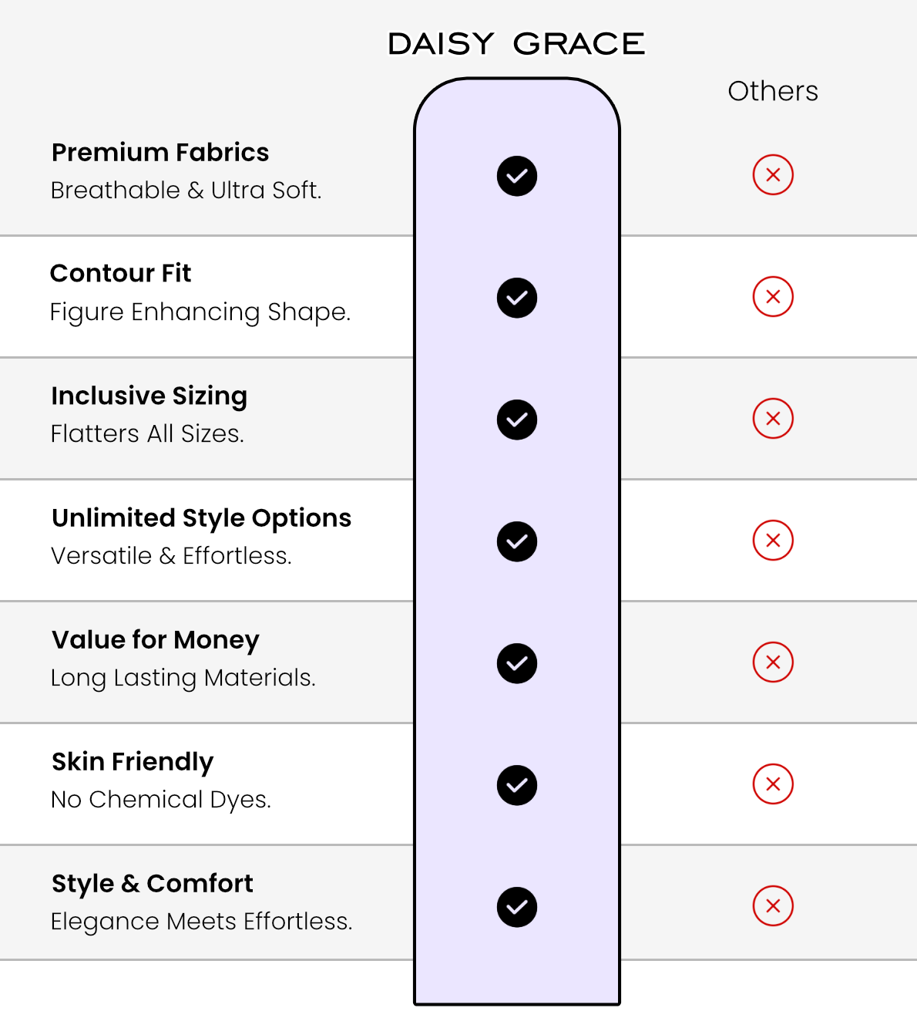
Task: Click the Unlimited Style Options heading
Action: point(201,518)
